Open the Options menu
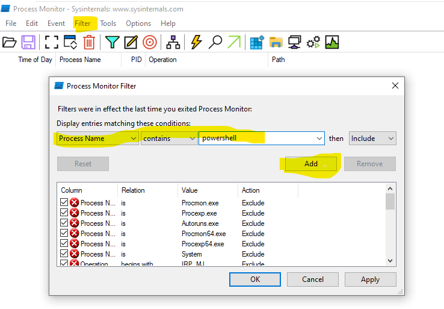 point(138,23)
